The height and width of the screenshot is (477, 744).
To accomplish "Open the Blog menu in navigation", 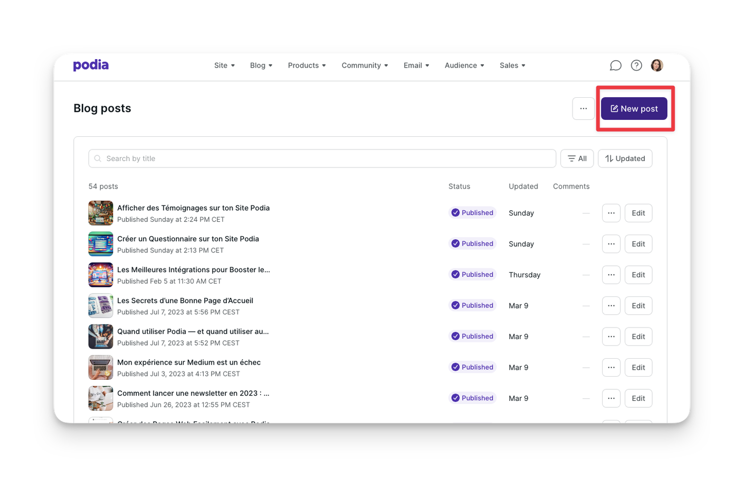I will 261,66.
